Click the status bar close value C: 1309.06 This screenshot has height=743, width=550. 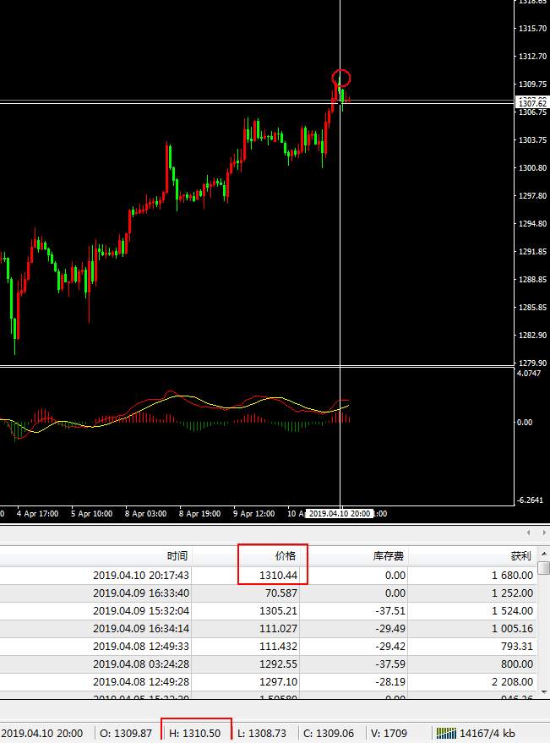pos(329,733)
